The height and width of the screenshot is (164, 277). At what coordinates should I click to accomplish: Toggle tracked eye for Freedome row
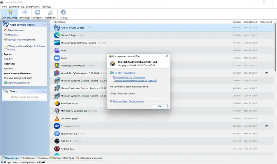(x=266, y=126)
